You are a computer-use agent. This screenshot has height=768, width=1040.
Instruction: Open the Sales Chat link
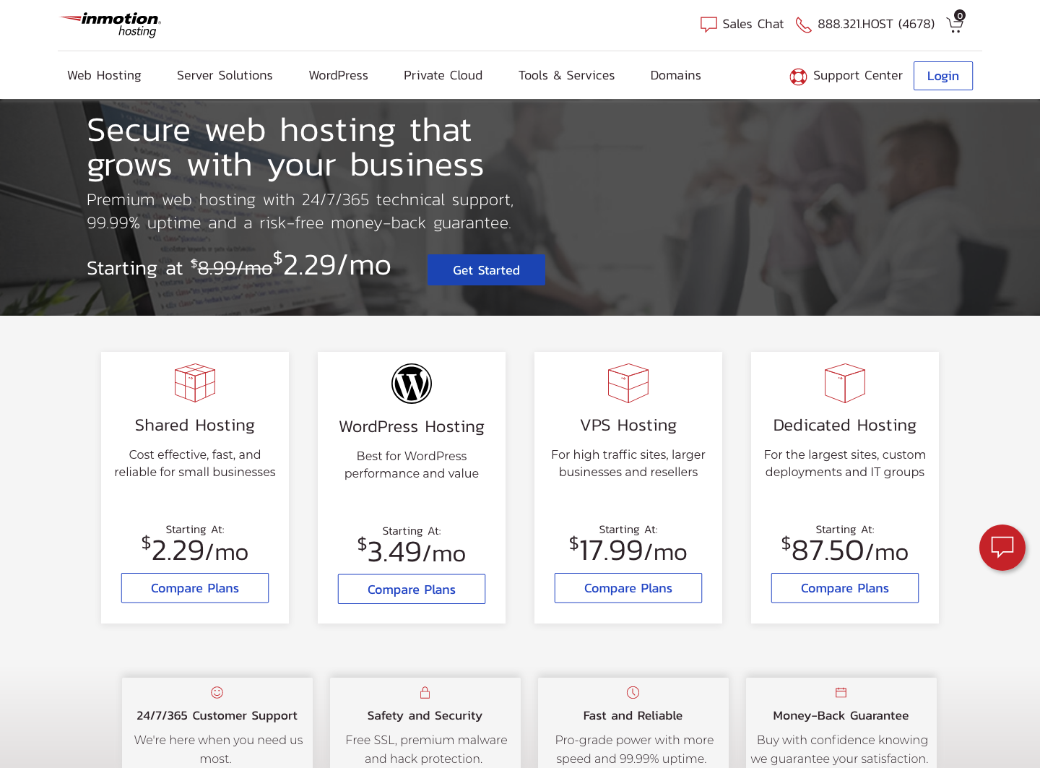(x=753, y=25)
